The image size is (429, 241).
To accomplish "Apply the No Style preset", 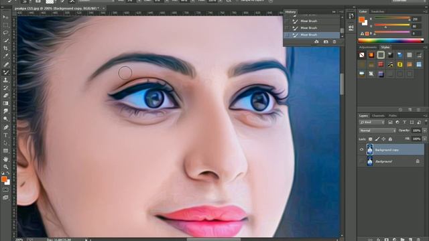I will coord(362,55).
